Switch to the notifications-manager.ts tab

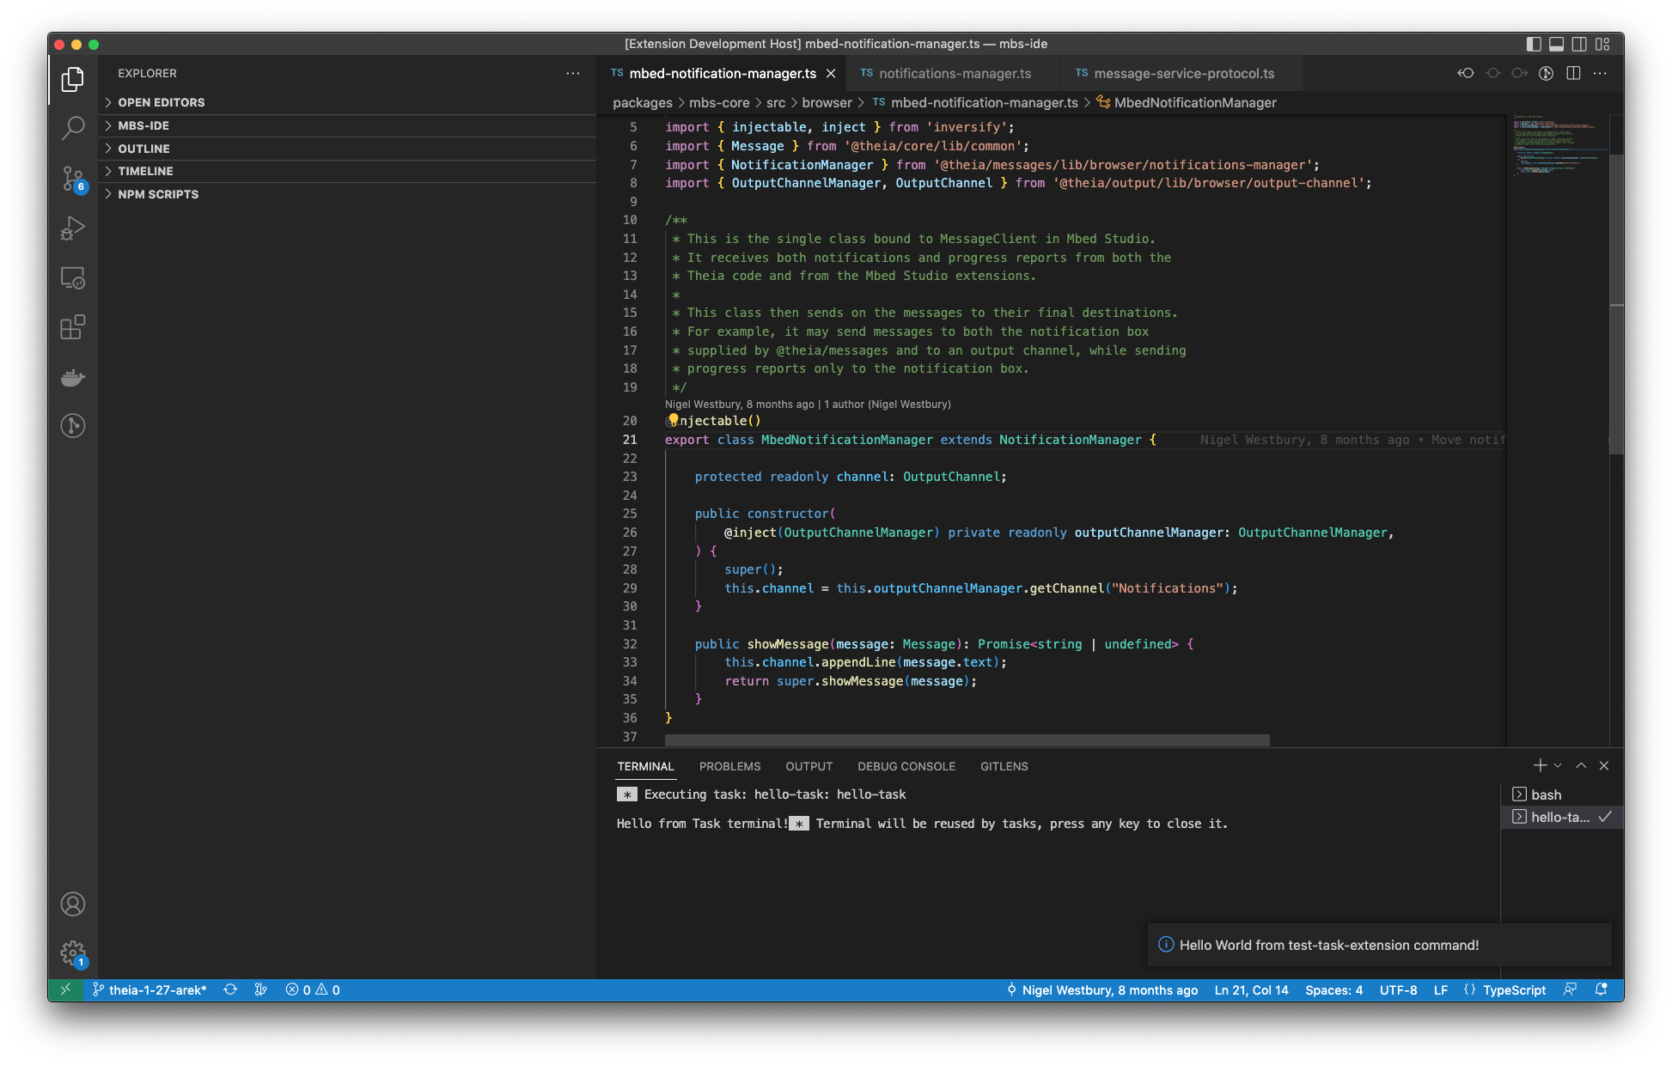point(954,73)
